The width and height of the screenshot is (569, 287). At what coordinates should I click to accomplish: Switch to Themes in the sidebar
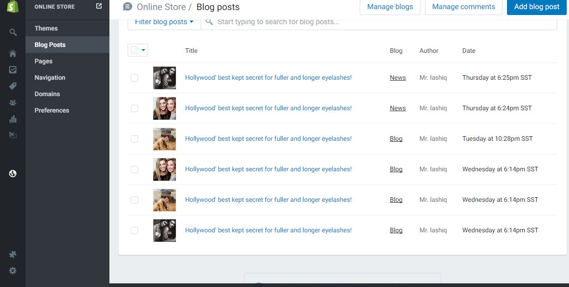point(46,28)
